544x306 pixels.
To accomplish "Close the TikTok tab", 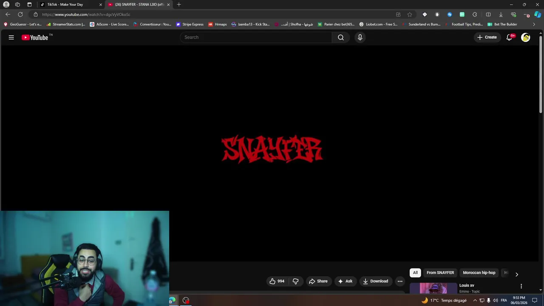I will [x=101, y=5].
